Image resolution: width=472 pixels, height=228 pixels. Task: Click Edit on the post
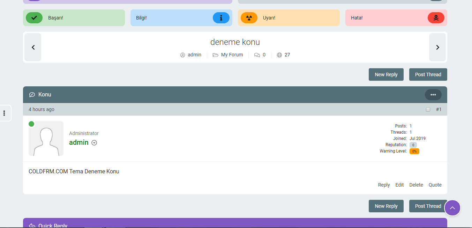(399, 185)
